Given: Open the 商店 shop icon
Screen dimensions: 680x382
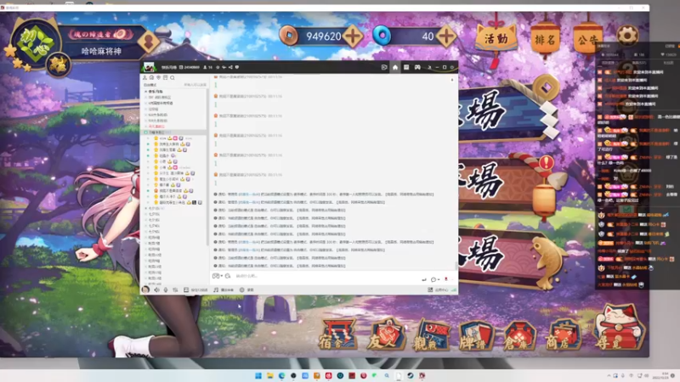Looking at the screenshot, I should (x=563, y=335).
